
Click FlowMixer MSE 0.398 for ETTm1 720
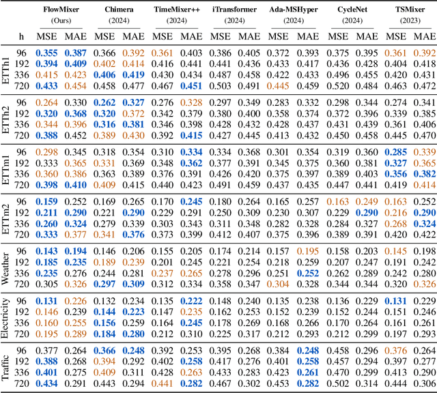[x=46, y=185]
